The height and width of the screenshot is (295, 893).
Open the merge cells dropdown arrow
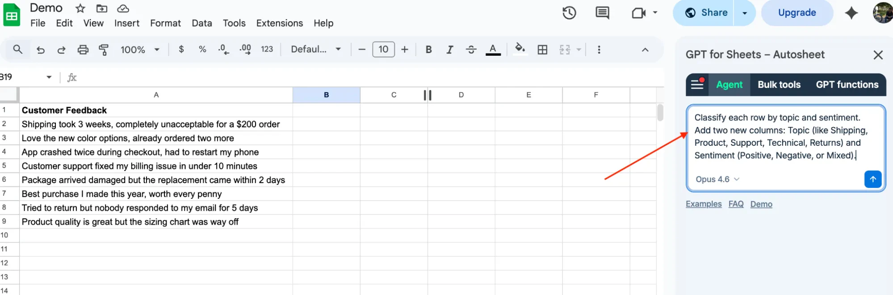[579, 49]
